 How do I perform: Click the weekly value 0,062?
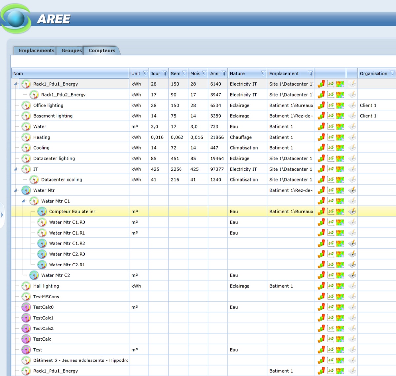[x=177, y=137]
